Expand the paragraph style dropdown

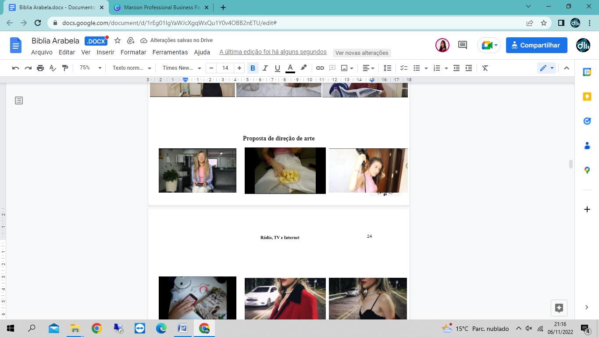pyautogui.click(x=132, y=68)
